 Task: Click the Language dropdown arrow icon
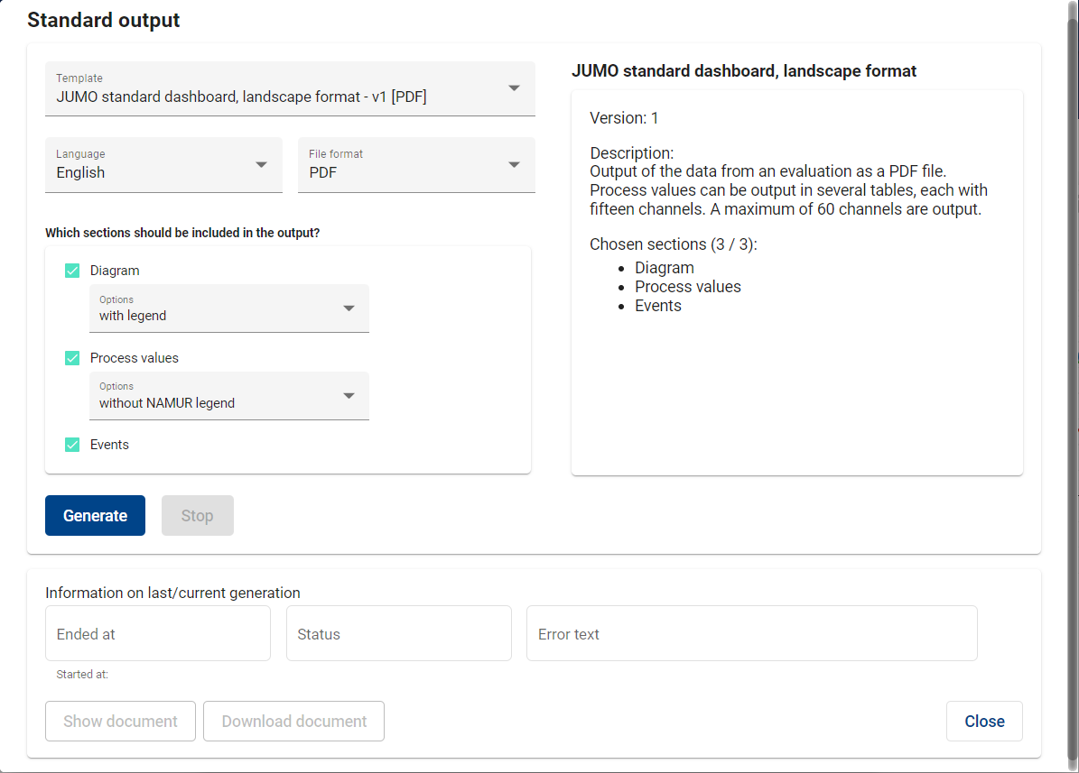tap(261, 164)
